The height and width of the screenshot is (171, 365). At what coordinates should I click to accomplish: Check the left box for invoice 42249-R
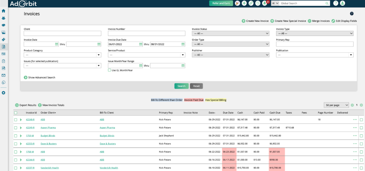(x=16, y=128)
